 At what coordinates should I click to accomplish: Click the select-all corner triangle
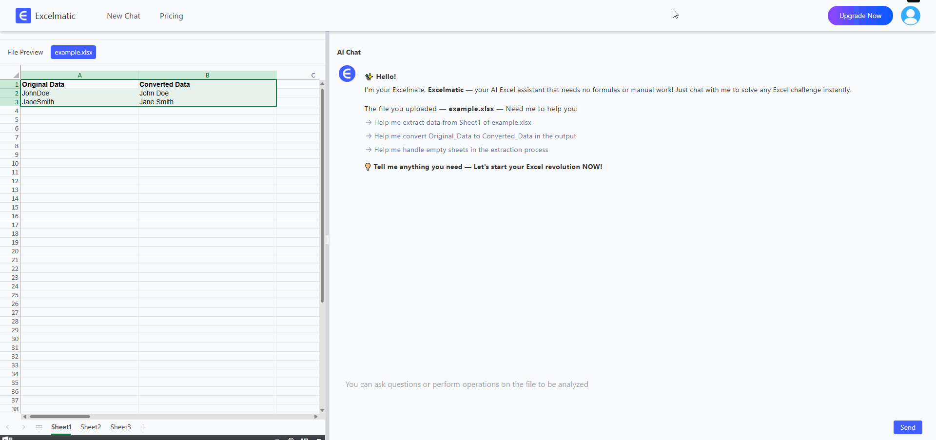tap(16, 75)
